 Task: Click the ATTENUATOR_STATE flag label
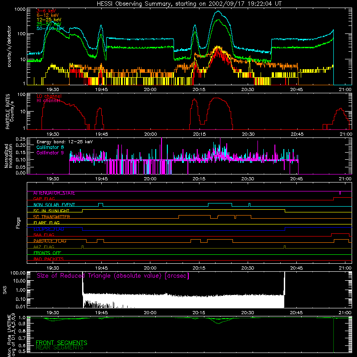tap(54, 193)
